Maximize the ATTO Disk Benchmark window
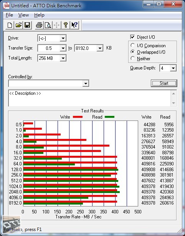The height and width of the screenshot is (236, 185). point(159,4)
